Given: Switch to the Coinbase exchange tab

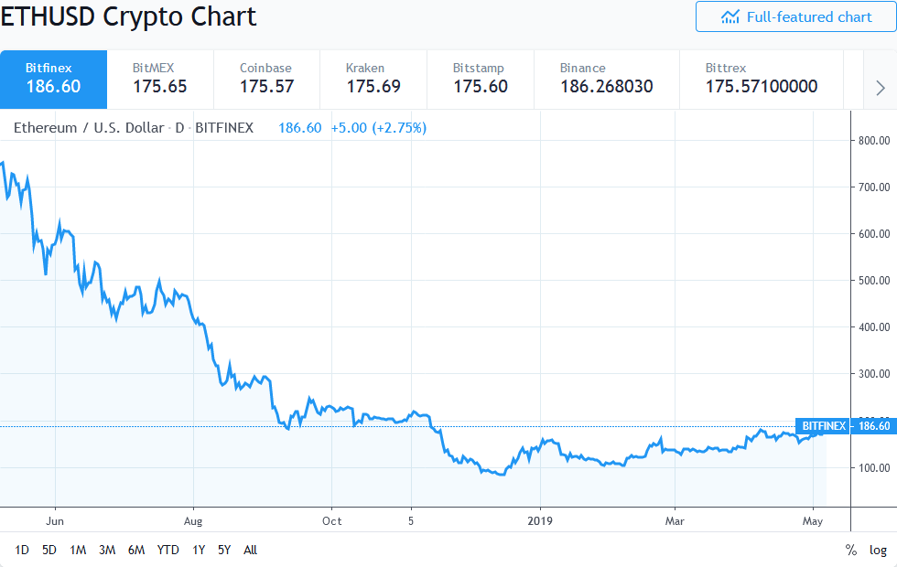Looking at the screenshot, I should [x=265, y=79].
